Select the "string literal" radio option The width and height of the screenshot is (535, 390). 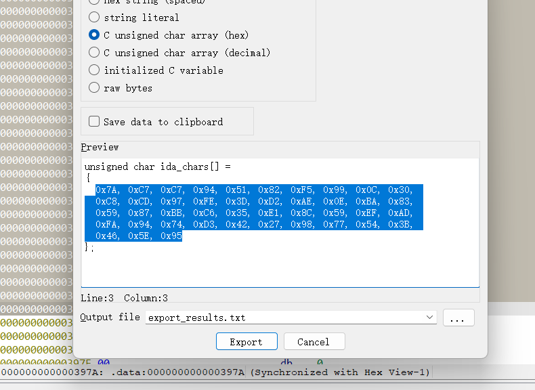[94, 18]
